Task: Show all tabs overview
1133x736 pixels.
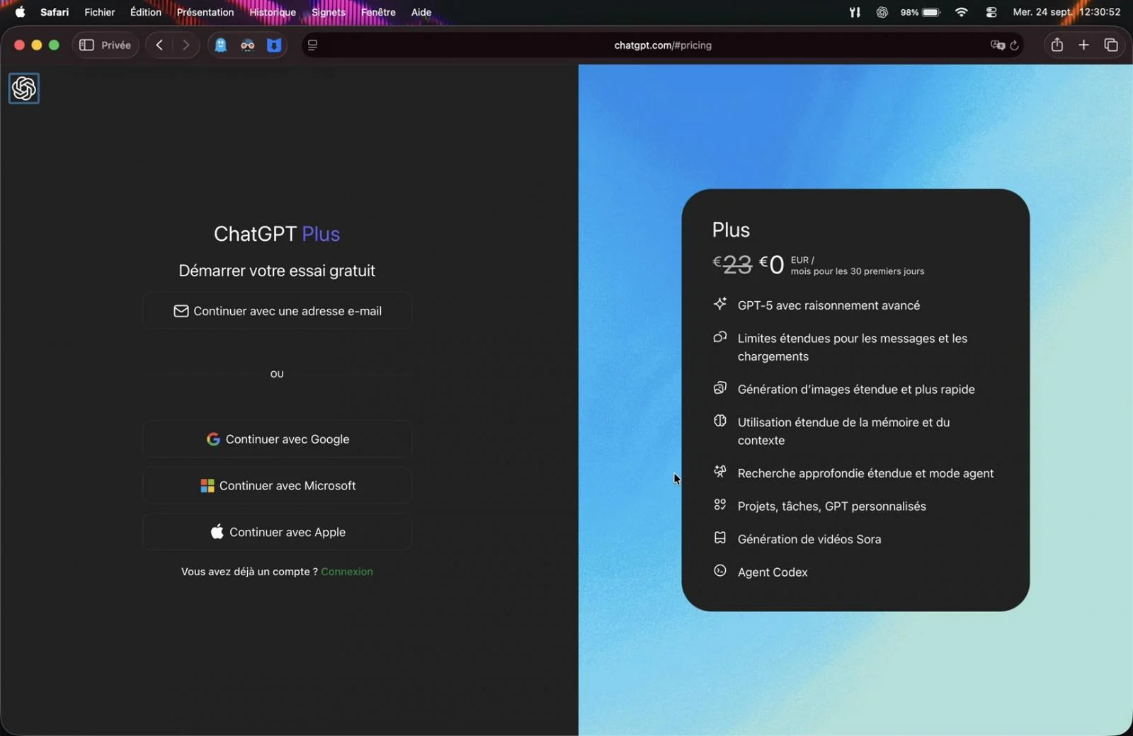Action: coord(1110,45)
